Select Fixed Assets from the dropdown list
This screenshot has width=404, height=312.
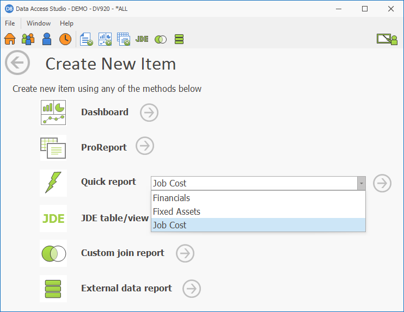(x=258, y=211)
